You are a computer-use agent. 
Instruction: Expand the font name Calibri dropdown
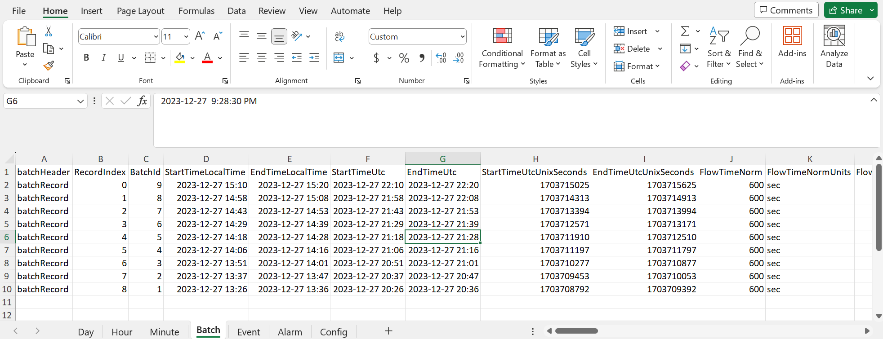[156, 37]
